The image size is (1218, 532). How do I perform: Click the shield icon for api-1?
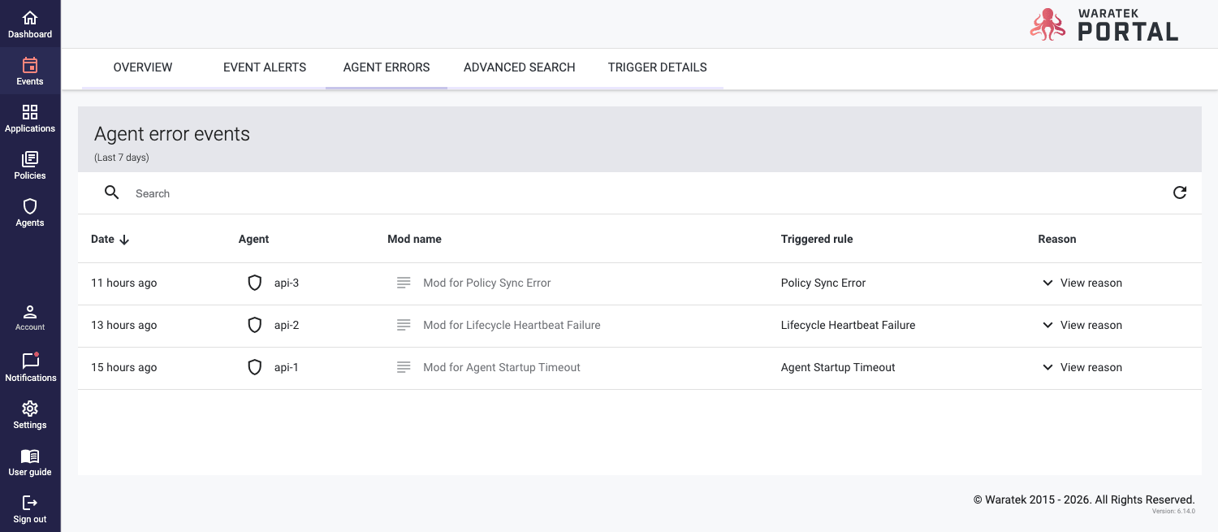pos(255,367)
